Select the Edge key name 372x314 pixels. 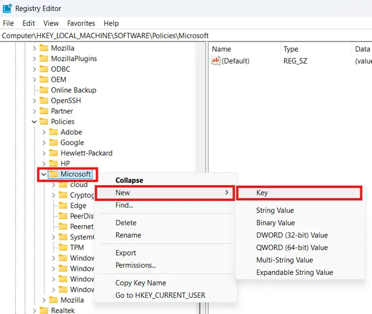(78, 206)
